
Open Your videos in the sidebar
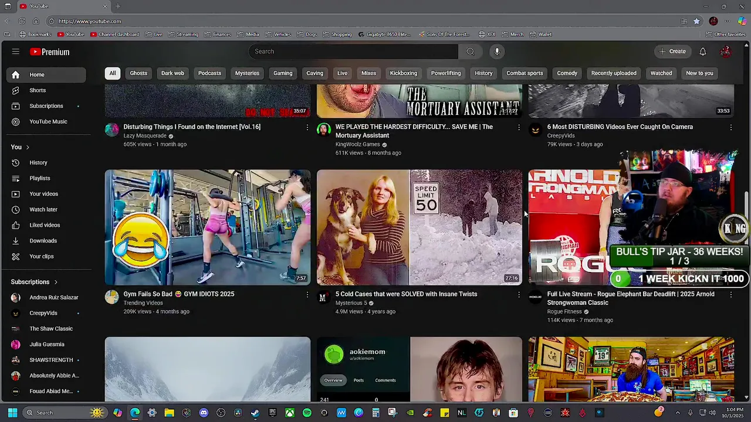[x=46, y=194]
